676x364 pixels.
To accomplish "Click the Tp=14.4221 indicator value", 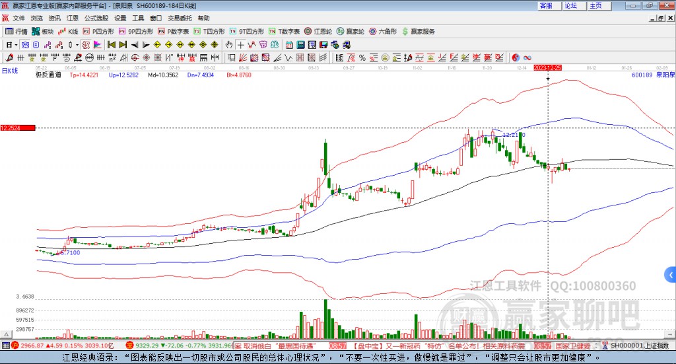I will click(x=84, y=75).
